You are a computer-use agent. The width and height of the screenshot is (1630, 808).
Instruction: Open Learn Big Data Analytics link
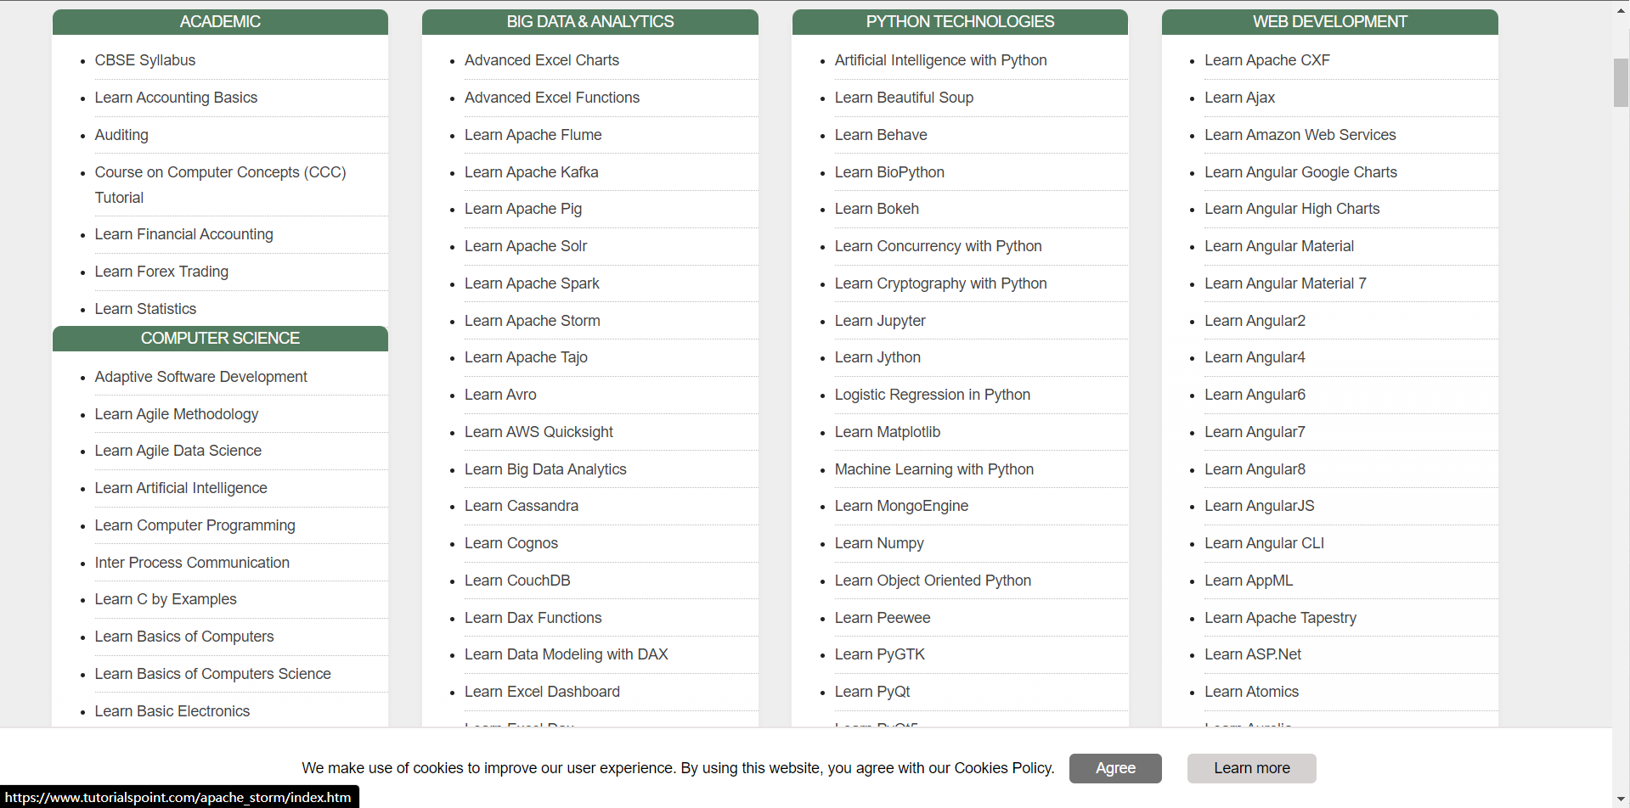point(545,469)
